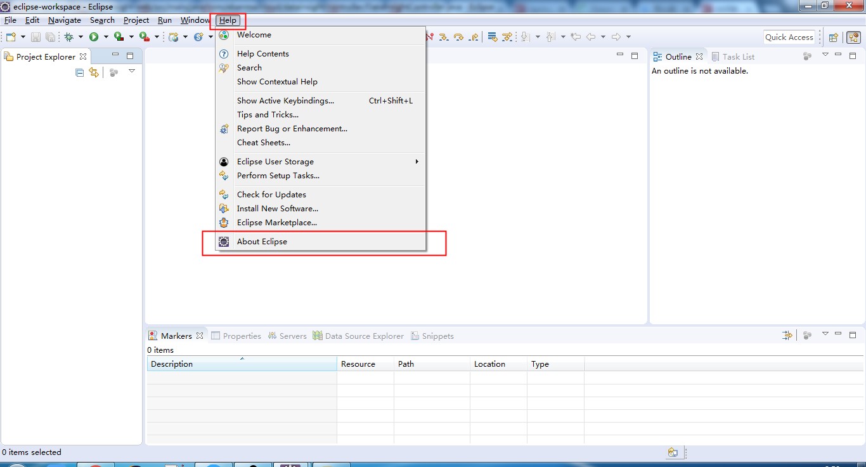This screenshot has width=866, height=467.
Task: Open the Servers tab
Action: coord(287,336)
